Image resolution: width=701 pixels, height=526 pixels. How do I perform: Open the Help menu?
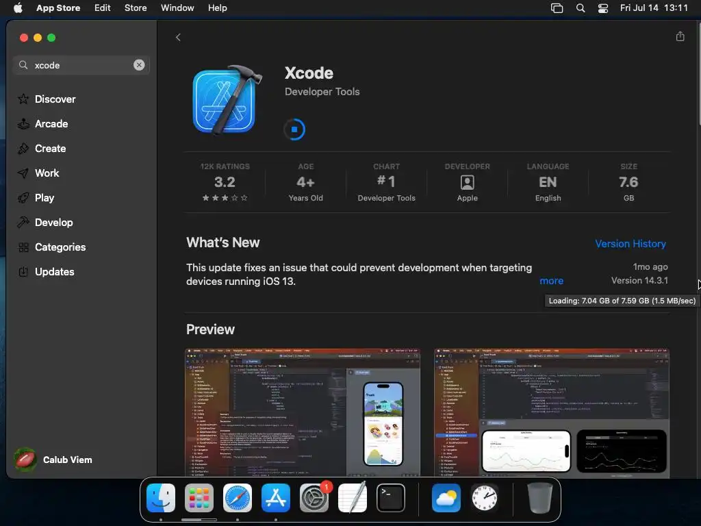(x=217, y=8)
